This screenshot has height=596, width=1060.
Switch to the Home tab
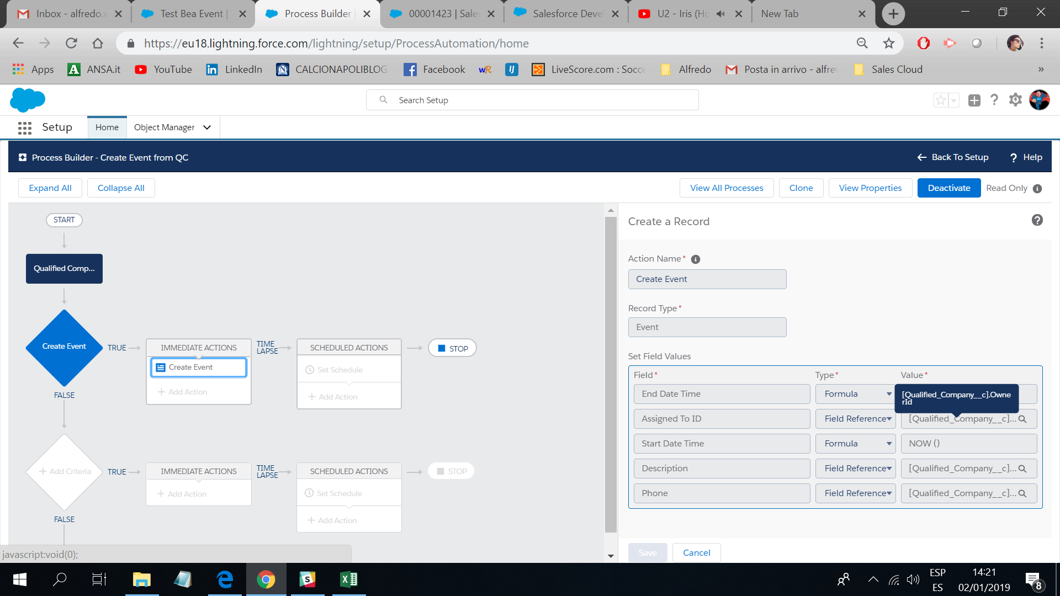pyautogui.click(x=107, y=127)
